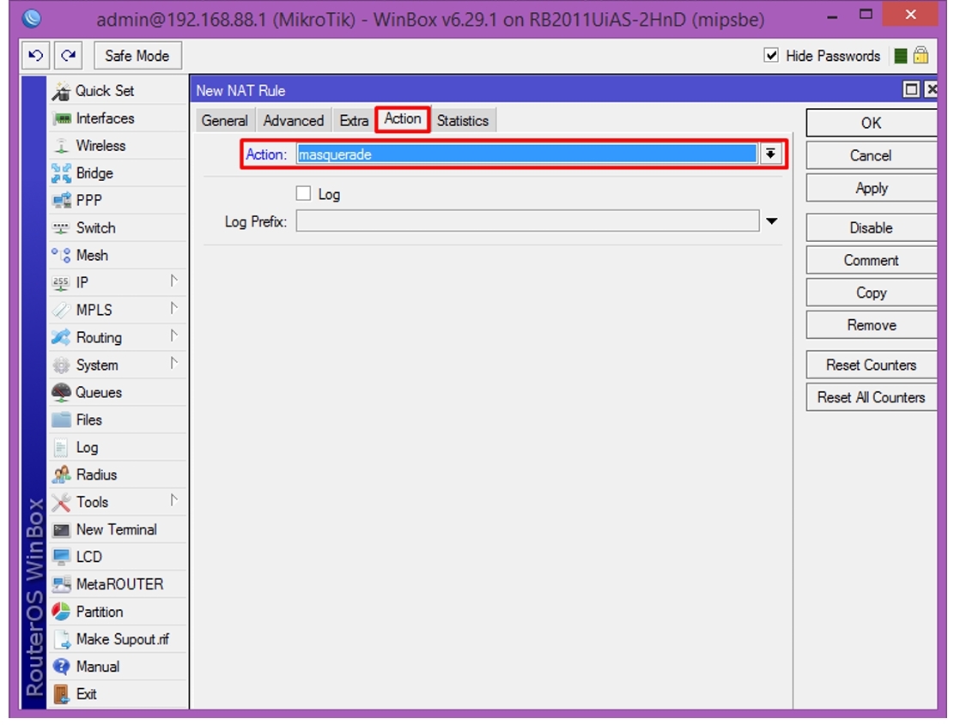The image size is (954, 725).
Task: Expand the System submenu
Action: pyautogui.click(x=174, y=364)
